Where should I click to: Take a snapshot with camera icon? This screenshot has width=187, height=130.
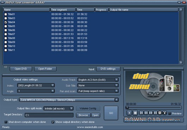[164, 113]
